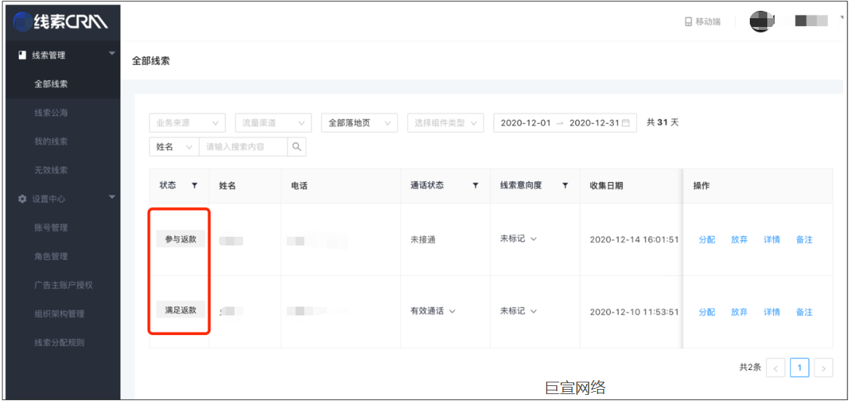
Task: Go to previous page arrow
Action: (x=775, y=368)
